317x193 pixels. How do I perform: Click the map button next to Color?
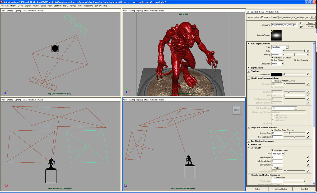[x=308, y=51]
